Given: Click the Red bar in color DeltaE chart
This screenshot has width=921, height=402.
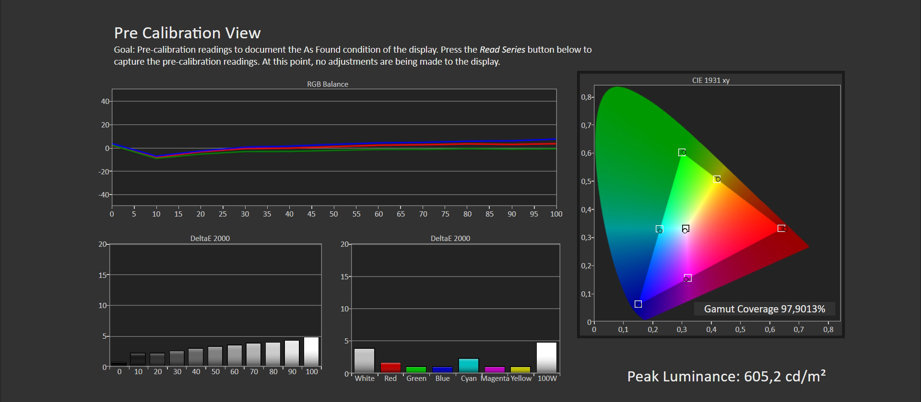Looking at the screenshot, I should tap(390, 368).
